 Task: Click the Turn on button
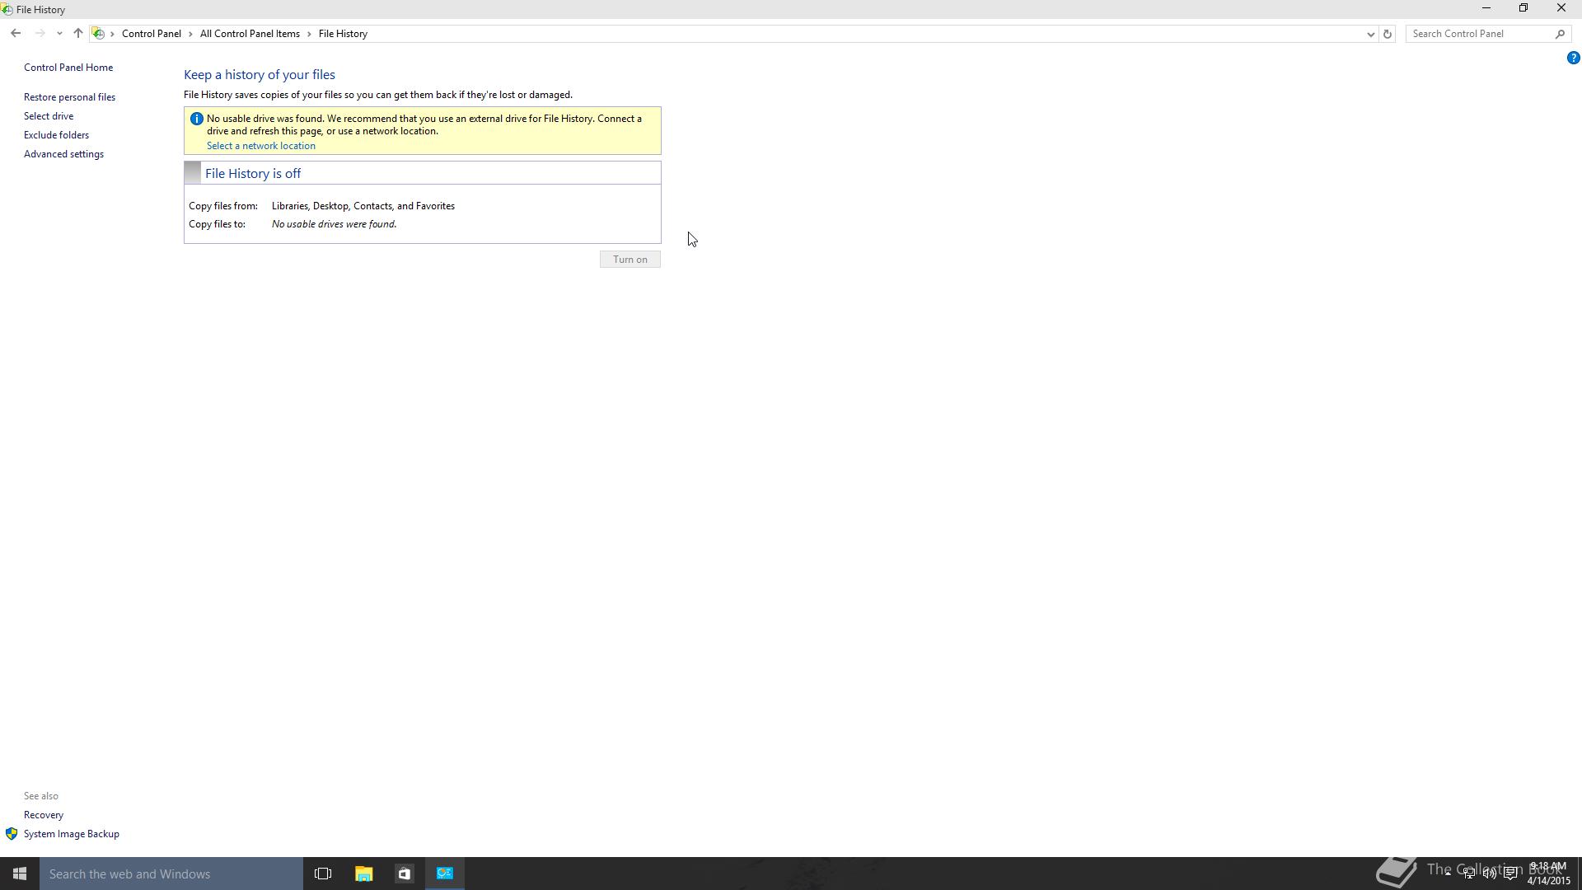[x=630, y=260]
